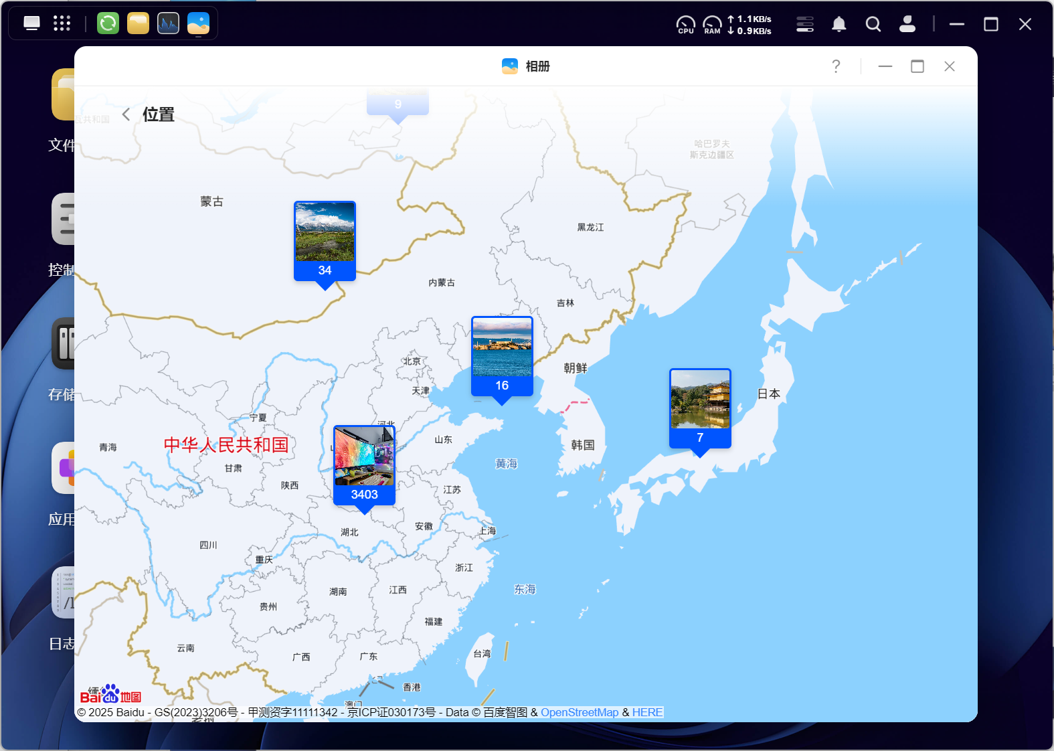The width and height of the screenshot is (1054, 751).
Task: Open help with the question mark icon
Action: [x=836, y=66]
